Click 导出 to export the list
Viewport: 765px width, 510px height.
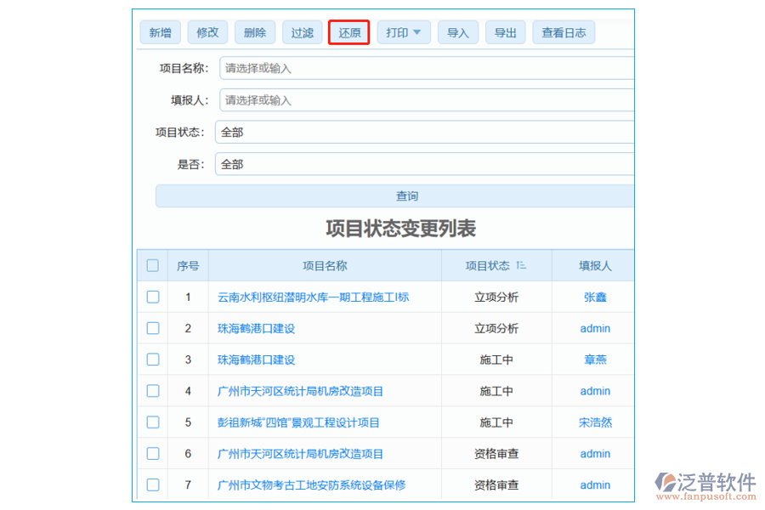[506, 31]
